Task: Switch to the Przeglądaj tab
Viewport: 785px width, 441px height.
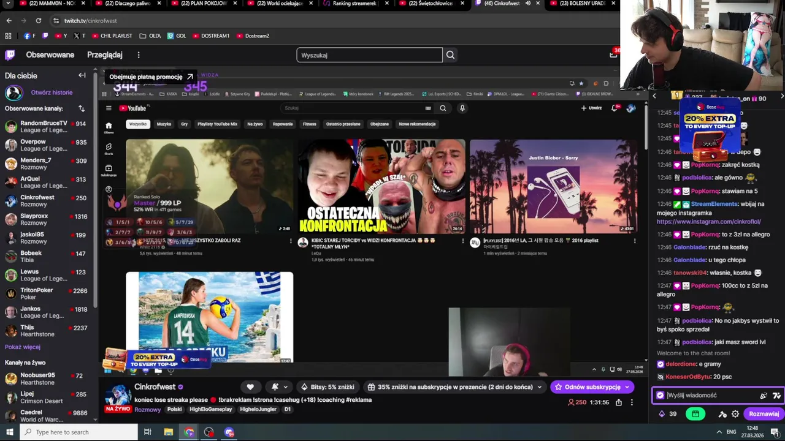Action: 105,55
